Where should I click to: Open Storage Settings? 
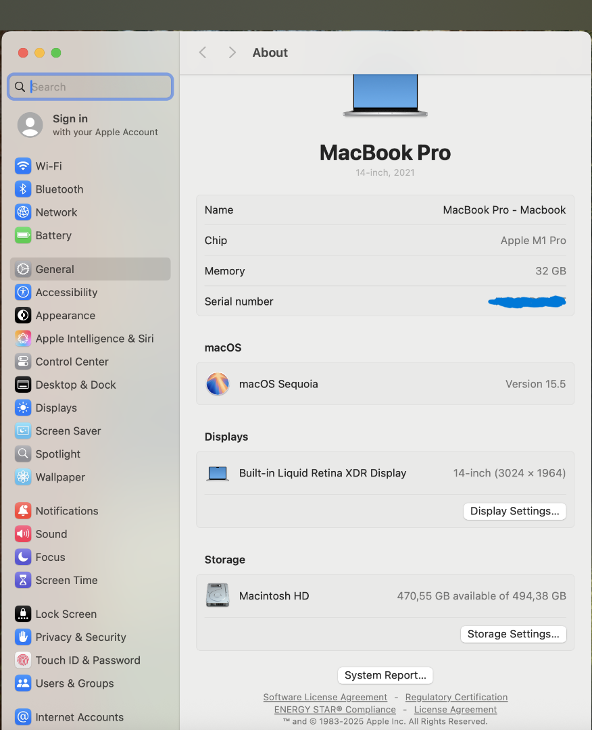point(514,634)
